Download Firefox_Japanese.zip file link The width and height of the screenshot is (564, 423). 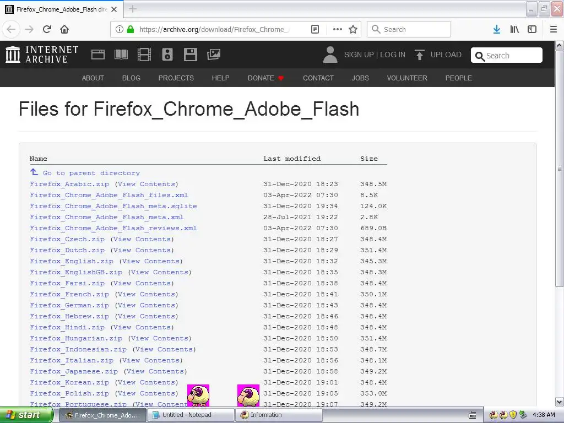[74, 371]
